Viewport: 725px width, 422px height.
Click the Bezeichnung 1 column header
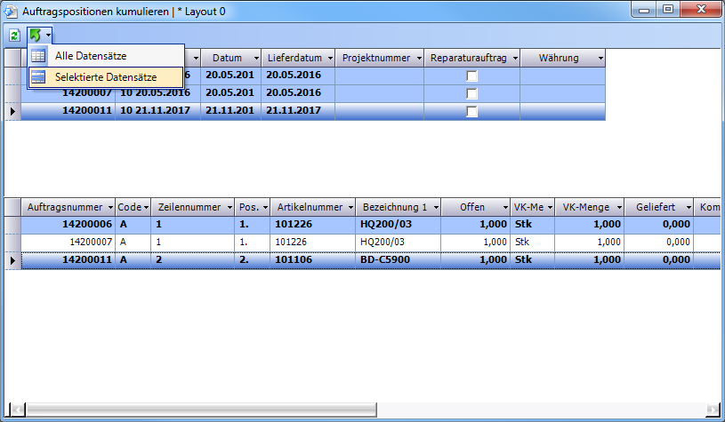(x=393, y=208)
